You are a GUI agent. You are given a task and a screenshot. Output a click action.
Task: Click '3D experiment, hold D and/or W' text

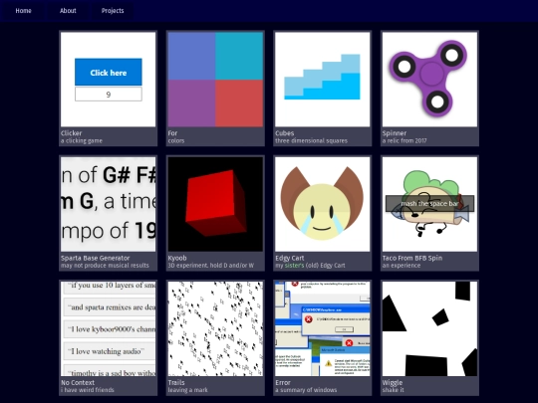(211, 266)
